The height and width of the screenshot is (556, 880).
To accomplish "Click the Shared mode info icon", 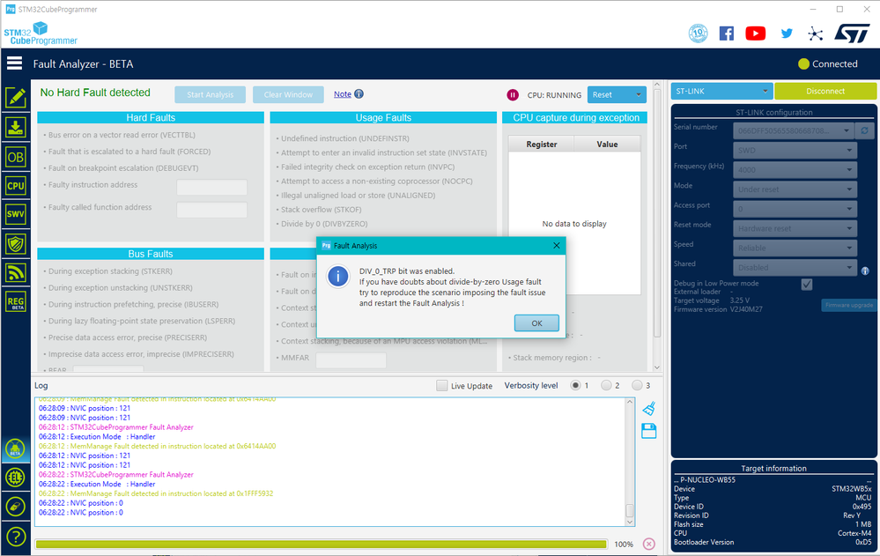I will (x=865, y=271).
